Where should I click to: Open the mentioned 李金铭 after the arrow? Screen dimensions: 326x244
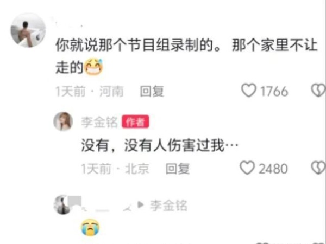click(x=168, y=206)
